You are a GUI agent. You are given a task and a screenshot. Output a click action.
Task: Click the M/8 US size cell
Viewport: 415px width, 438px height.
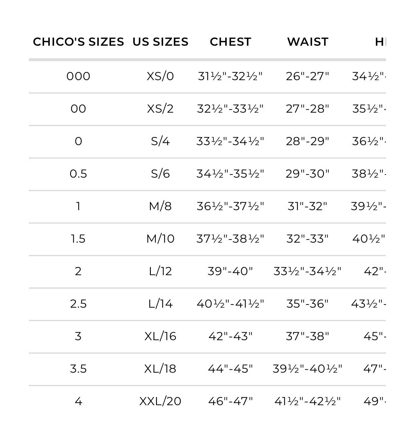pyautogui.click(x=160, y=206)
